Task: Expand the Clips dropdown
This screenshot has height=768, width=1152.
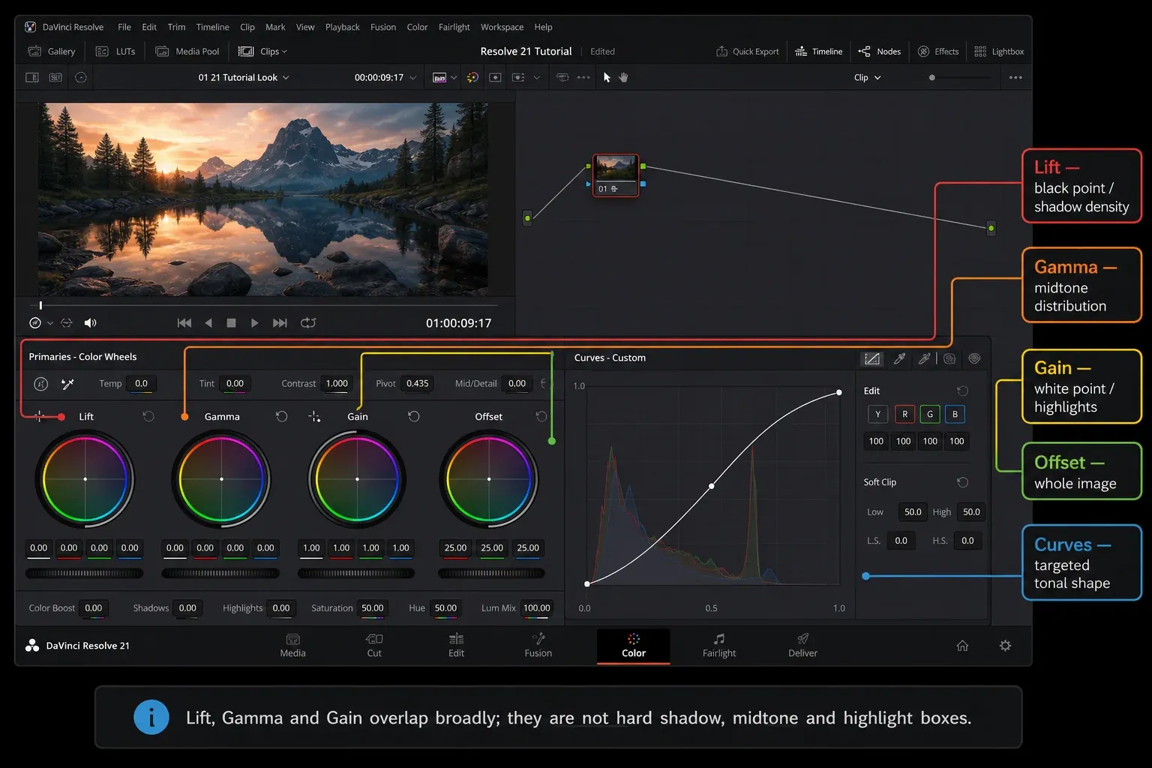Action: click(x=262, y=51)
